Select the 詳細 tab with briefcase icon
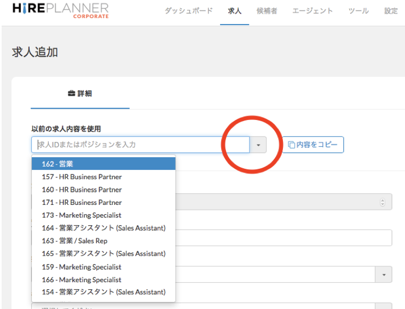405x309 pixels. pyautogui.click(x=80, y=94)
